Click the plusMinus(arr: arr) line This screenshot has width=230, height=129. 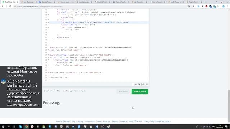(x=59, y=77)
